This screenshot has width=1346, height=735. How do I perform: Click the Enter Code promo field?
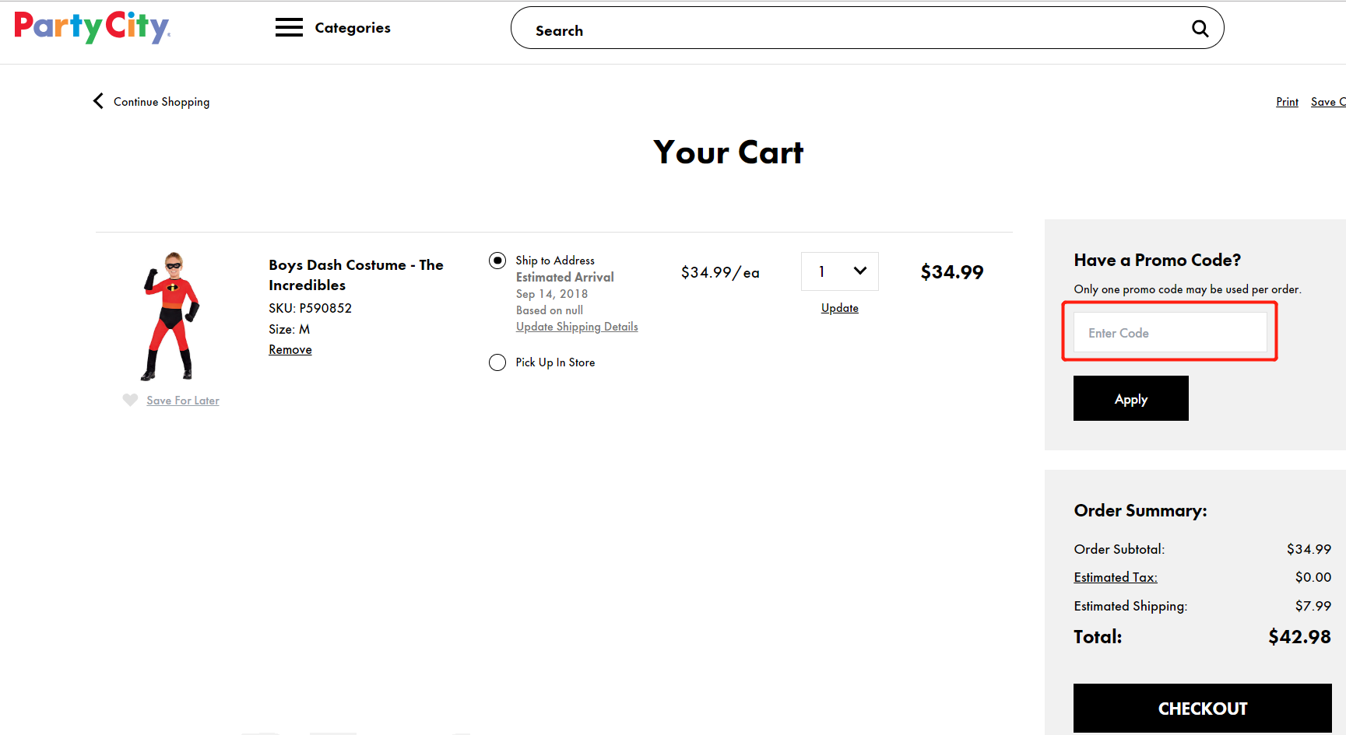(1170, 333)
